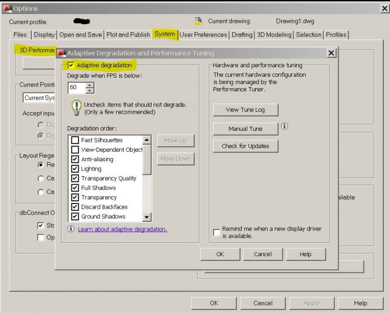390x313 pixels.
Task: Open the 3D Modeling tab
Action: coord(274,34)
